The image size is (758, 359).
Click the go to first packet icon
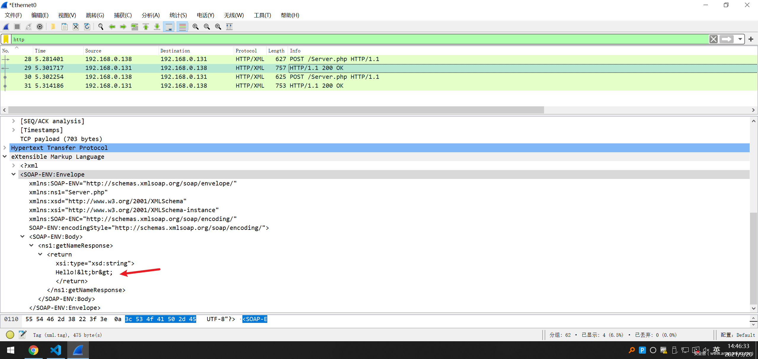[x=146, y=27]
